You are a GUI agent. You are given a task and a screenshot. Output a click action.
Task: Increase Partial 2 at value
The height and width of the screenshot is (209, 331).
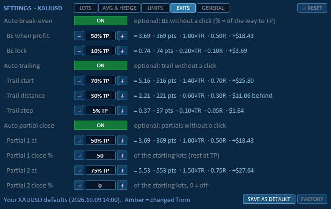click(x=122, y=170)
